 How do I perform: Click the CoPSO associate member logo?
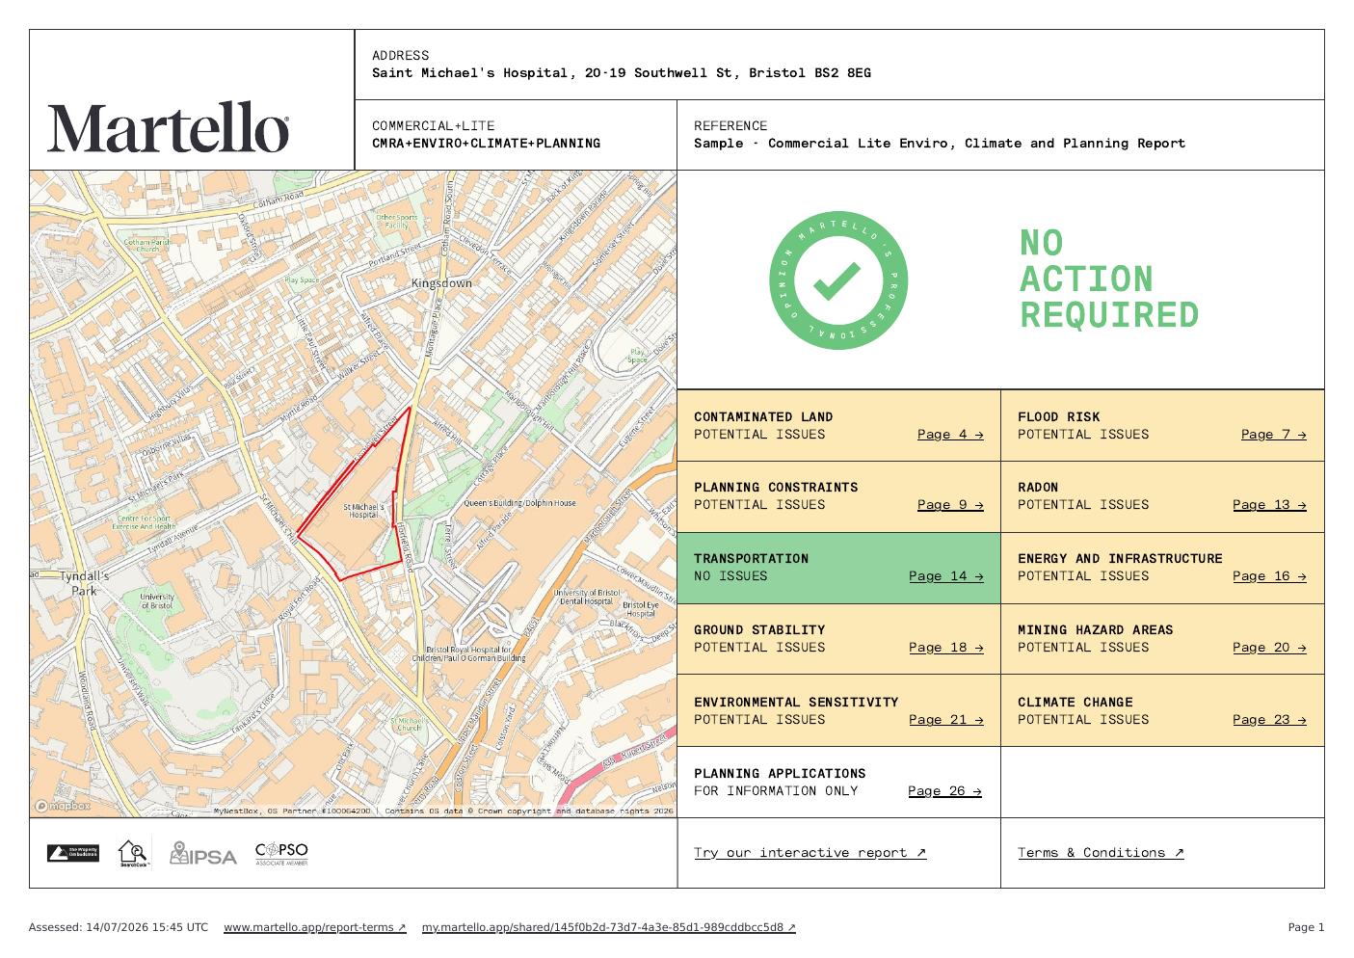pos(281,854)
